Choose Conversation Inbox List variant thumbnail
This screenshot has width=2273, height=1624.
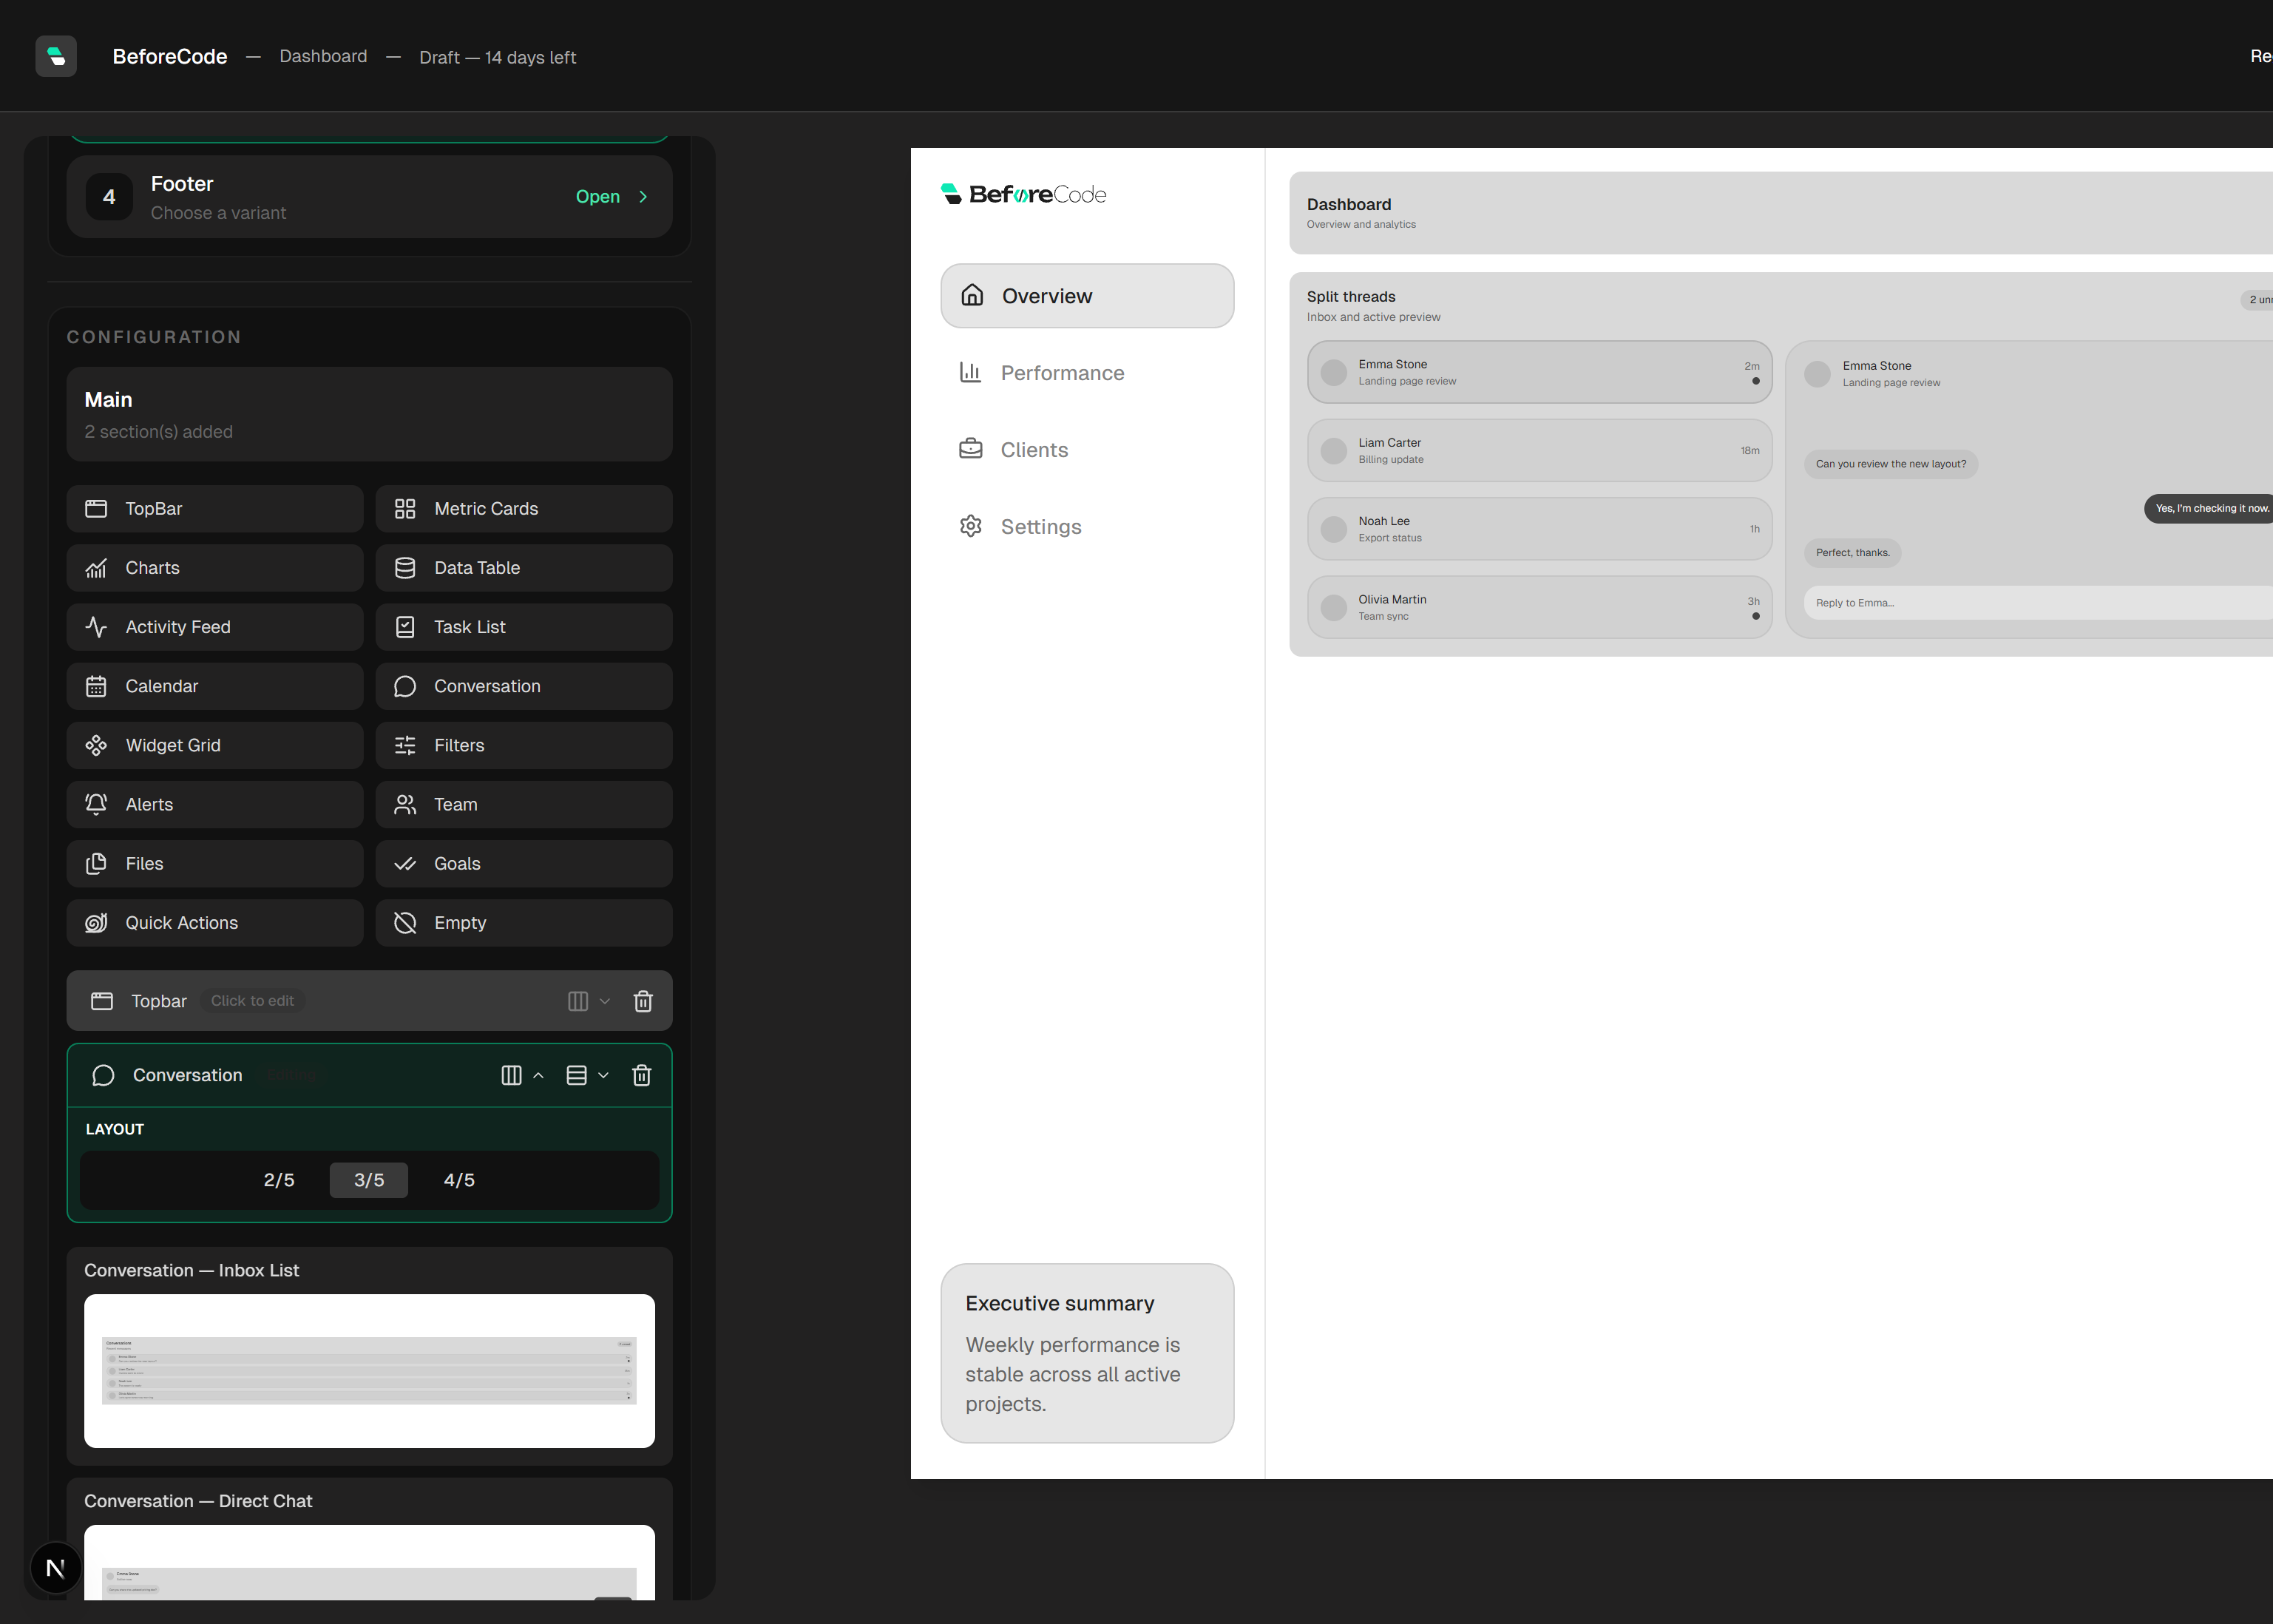pos(369,1371)
